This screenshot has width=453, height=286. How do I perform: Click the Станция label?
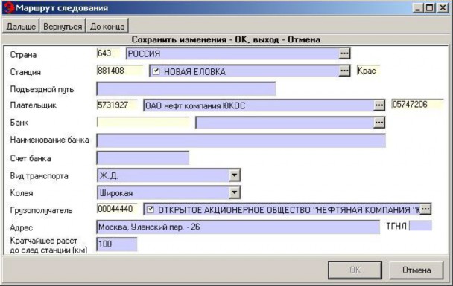pos(25,72)
